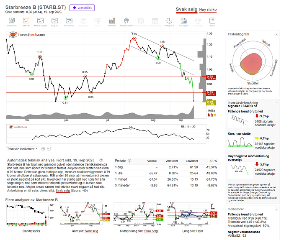289x240 pixels.
Task: Open the Full rapport icon
Action: click(183, 22)
